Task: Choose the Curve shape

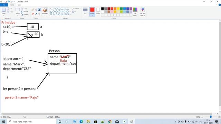Action: (x=54, y=9)
